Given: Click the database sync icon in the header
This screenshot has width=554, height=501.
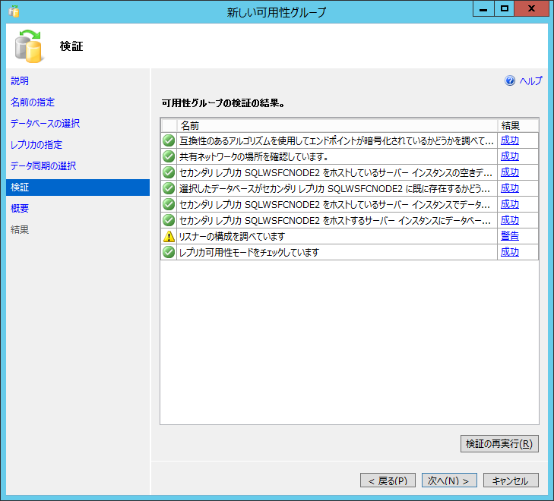Looking at the screenshot, I should pos(29,46).
